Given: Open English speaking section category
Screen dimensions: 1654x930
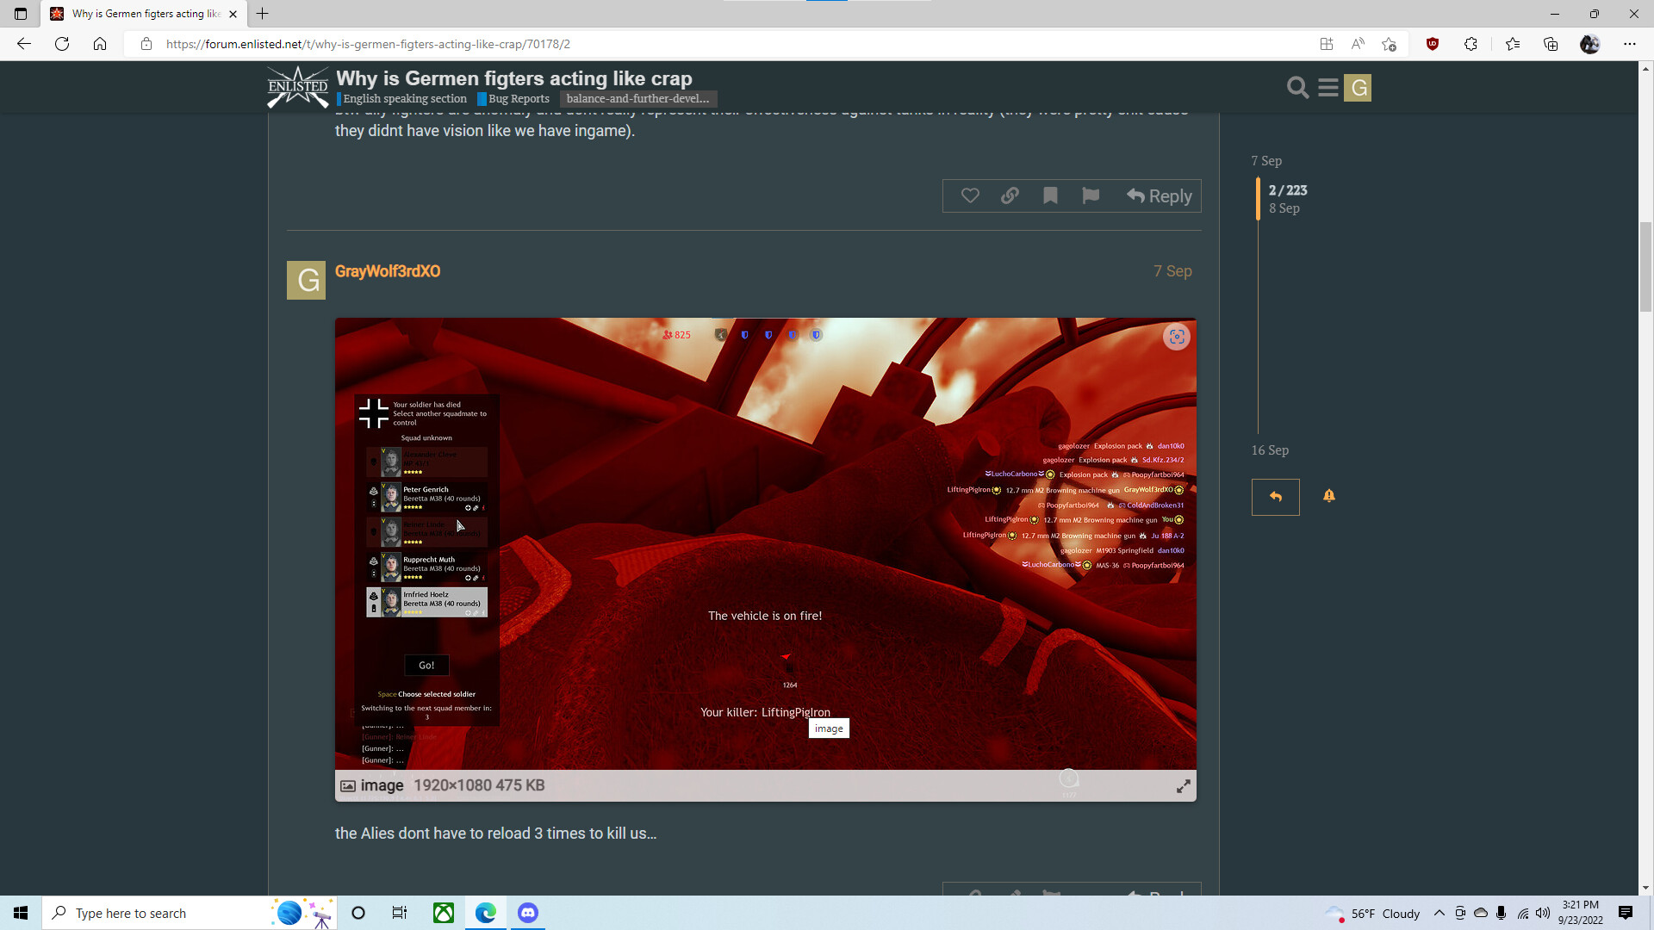Looking at the screenshot, I should click(404, 99).
